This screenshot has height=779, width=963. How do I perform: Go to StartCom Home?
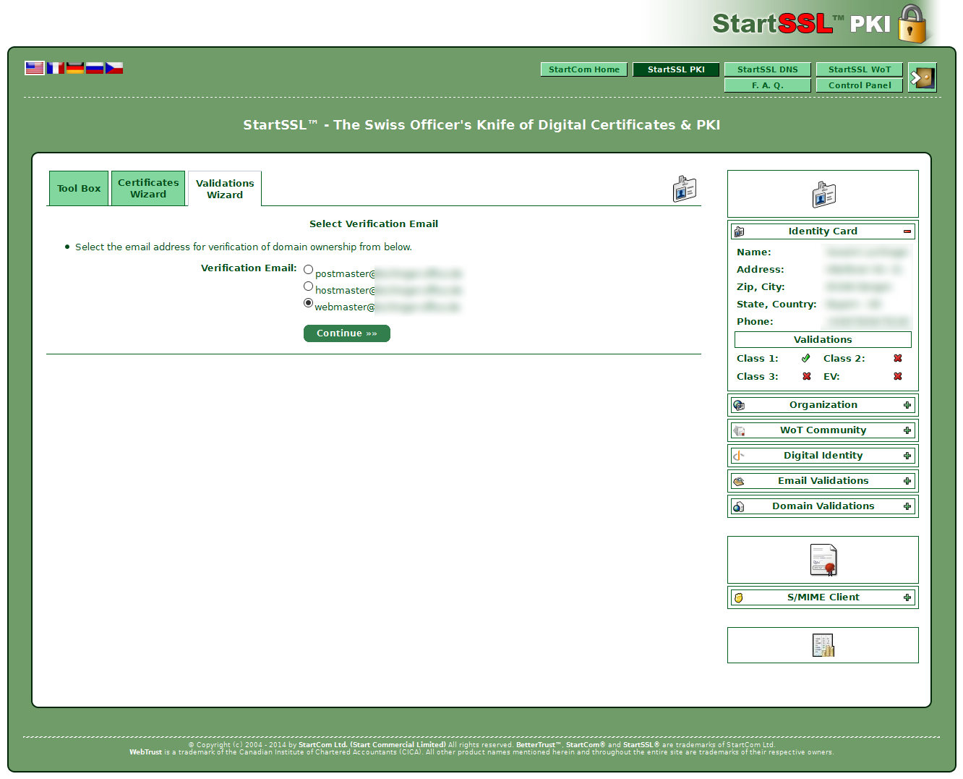tap(584, 69)
